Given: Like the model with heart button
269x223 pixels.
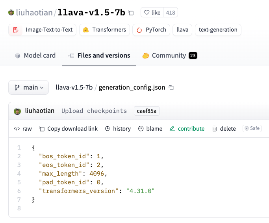Looking at the screenshot, I should pos(152,13).
